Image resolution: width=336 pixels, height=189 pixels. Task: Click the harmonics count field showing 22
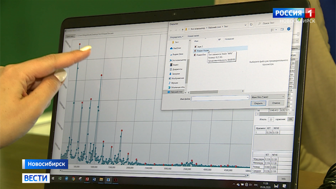[x=271, y=119]
